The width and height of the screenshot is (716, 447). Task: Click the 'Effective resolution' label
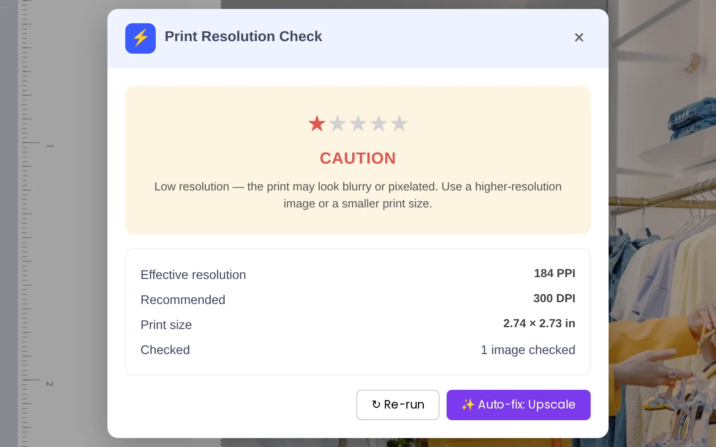(193, 275)
